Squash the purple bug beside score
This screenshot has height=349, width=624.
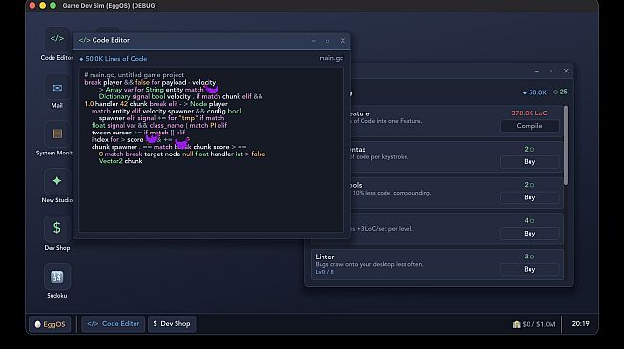tap(152, 138)
